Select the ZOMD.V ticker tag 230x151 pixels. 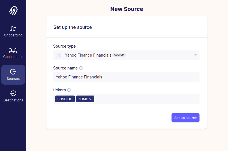pyautogui.click(x=85, y=99)
